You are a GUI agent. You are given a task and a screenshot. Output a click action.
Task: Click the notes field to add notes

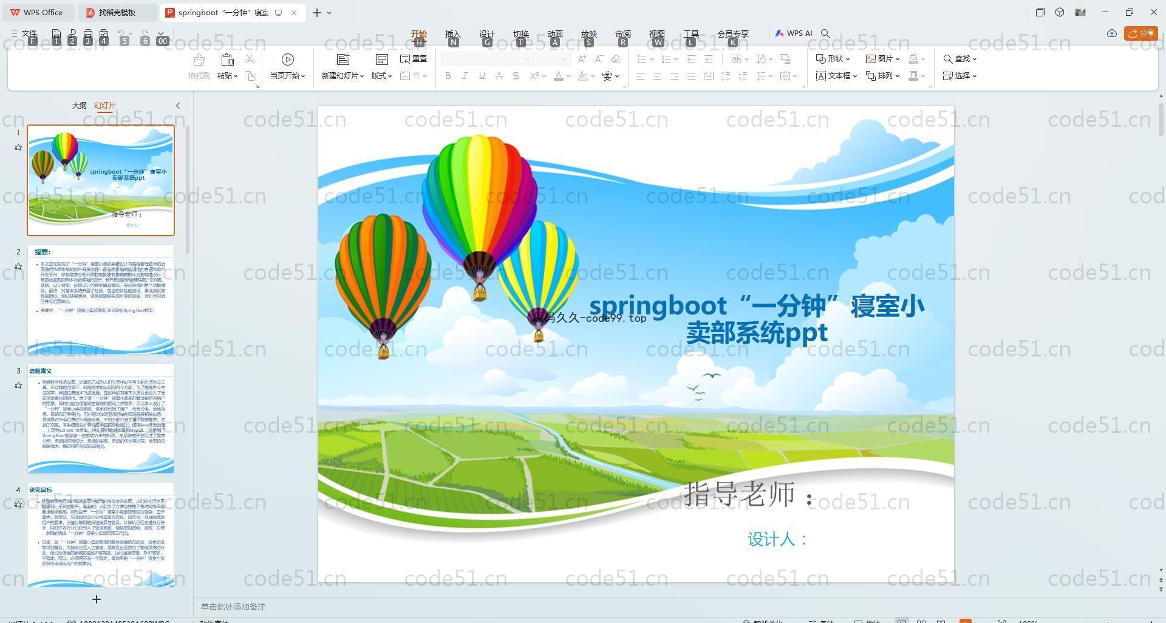pyautogui.click(x=233, y=607)
